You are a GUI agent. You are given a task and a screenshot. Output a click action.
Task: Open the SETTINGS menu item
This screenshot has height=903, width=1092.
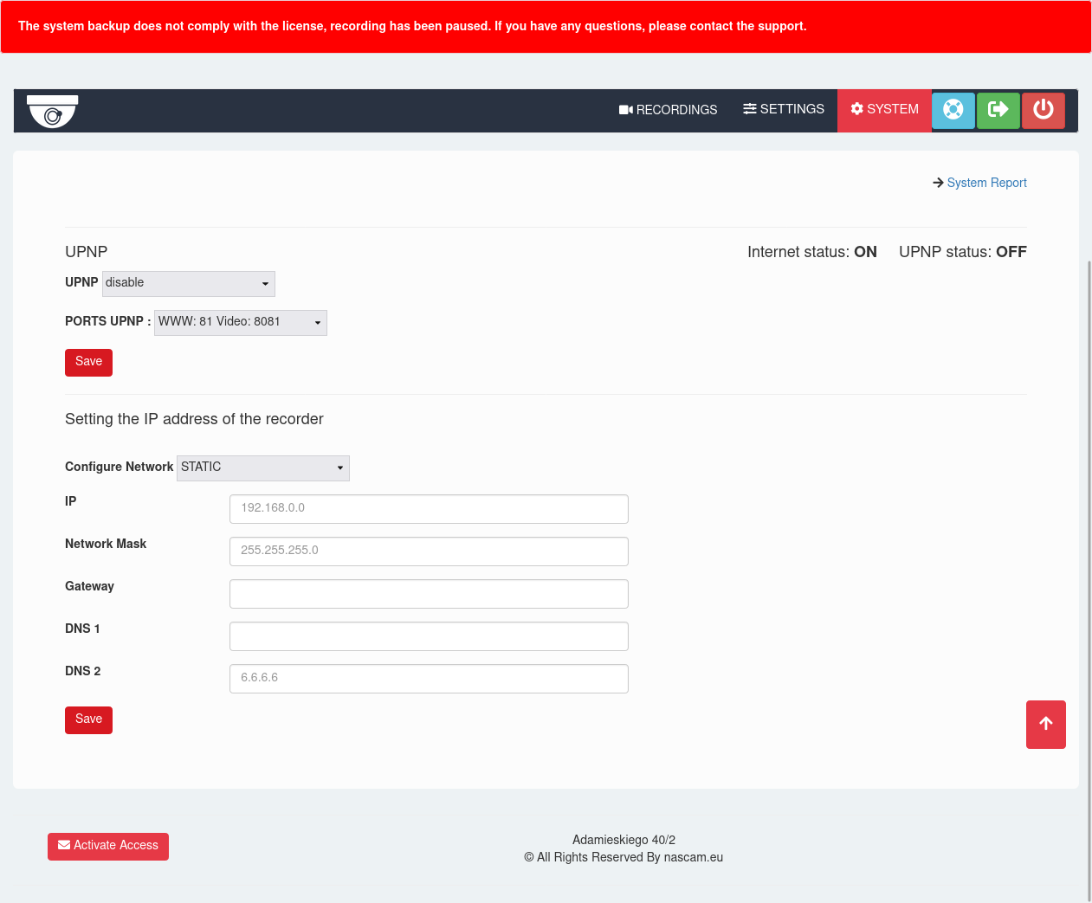coord(783,109)
